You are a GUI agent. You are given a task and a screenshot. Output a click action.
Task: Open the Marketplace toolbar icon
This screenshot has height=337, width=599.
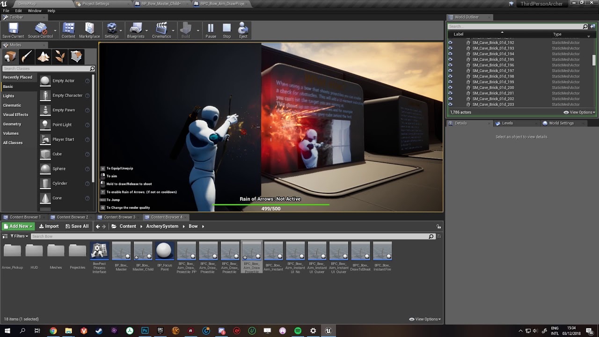tap(89, 30)
